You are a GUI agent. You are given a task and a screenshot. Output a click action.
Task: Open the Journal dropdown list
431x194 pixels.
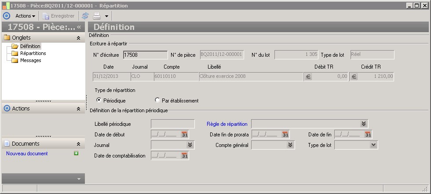tap(190, 145)
